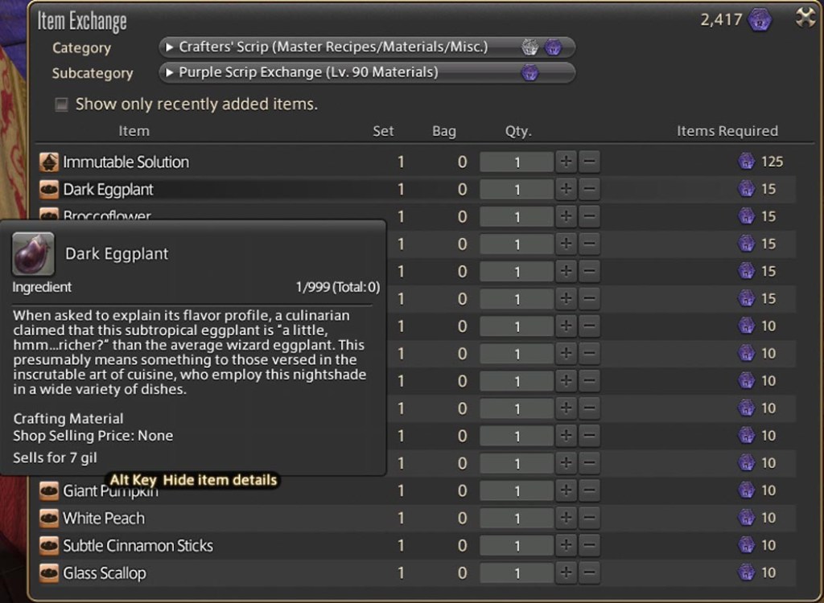
Task: Click the White Peach item icon
Action: pos(49,519)
